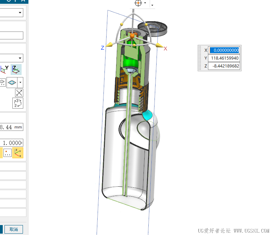Click the reverse direction crossed-arrows icon
This screenshot has height=235, width=271.
click(19, 93)
